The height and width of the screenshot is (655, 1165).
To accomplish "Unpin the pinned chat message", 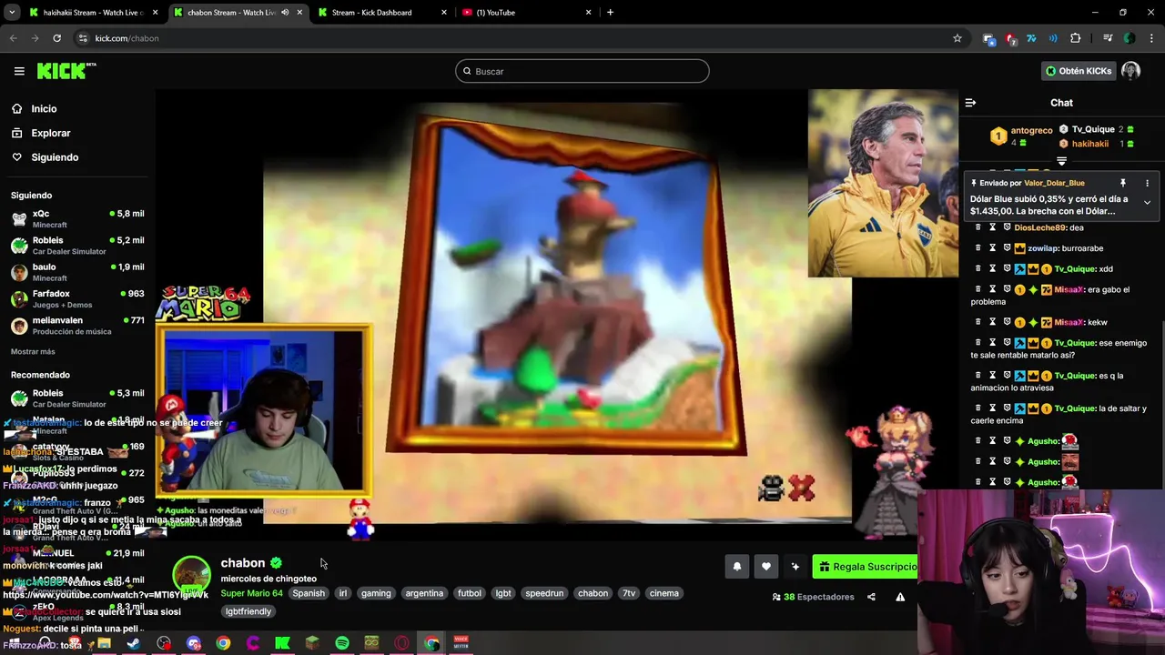I will (1123, 183).
